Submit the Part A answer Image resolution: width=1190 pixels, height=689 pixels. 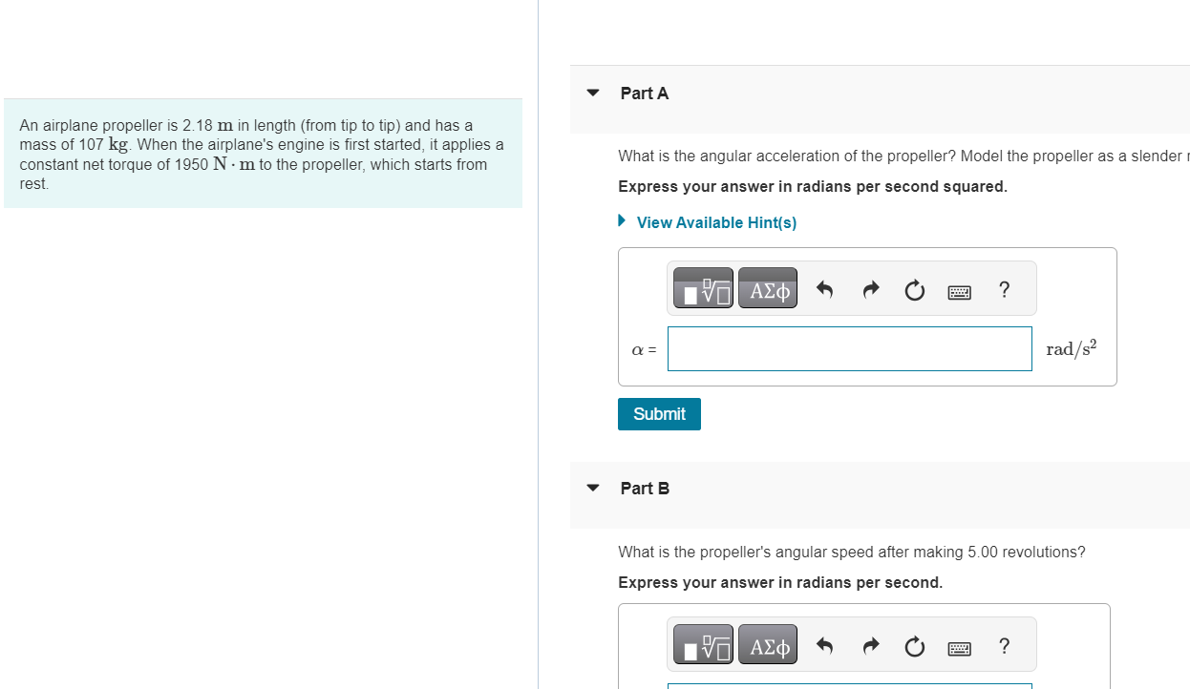pyautogui.click(x=658, y=413)
